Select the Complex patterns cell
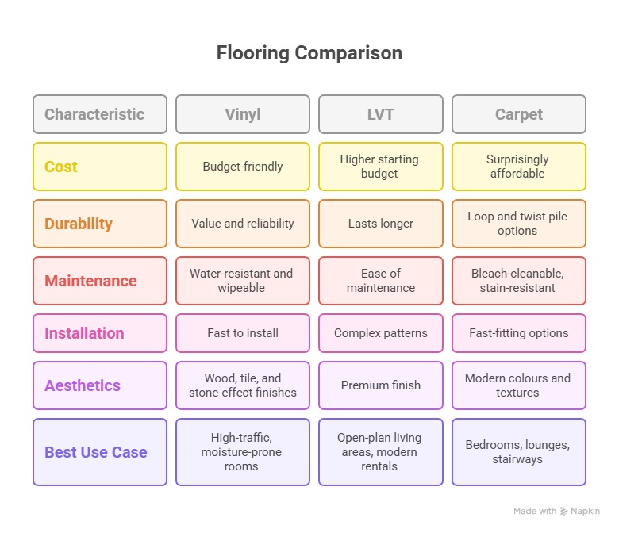 381,333
